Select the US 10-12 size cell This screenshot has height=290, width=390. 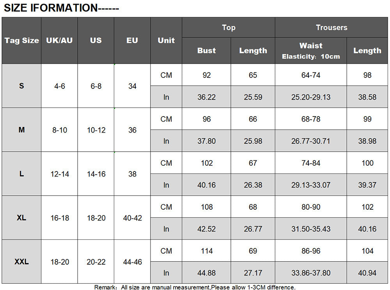click(x=96, y=130)
